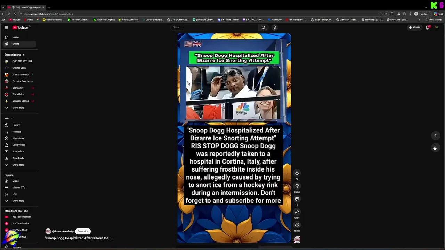This screenshot has height=250, width=445.
Task: Like this Short with thumbs up
Action: point(297,173)
